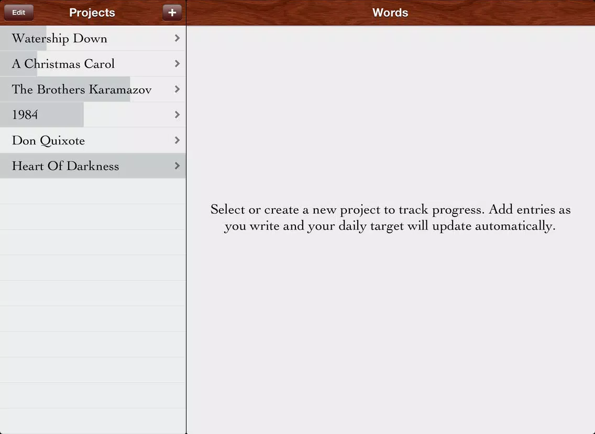595x434 pixels.
Task: Tap the chevron on Watership Down row
Action: [177, 38]
